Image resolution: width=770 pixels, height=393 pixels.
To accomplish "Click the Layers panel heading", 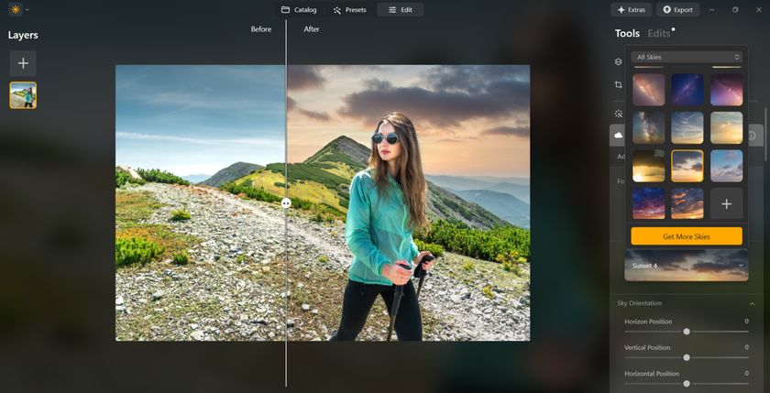I will (23, 36).
